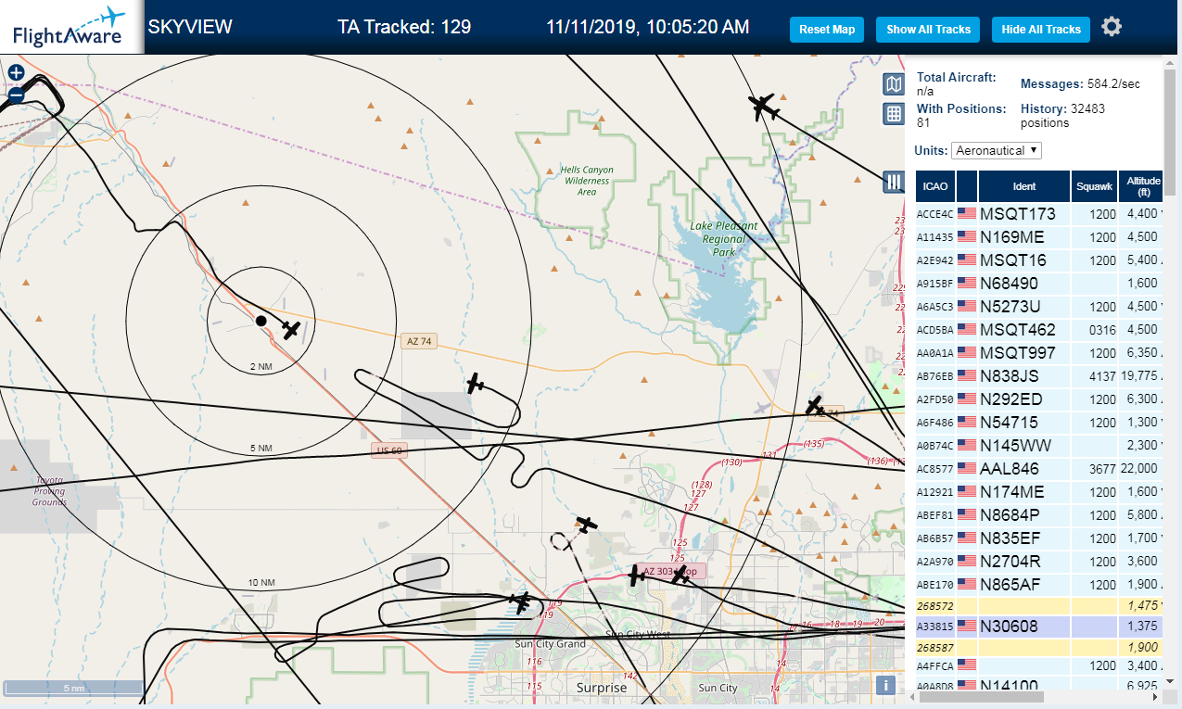Click the sidebar collapse handle icon
This screenshot has width=1182, height=709.
click(x=894, y=182)
